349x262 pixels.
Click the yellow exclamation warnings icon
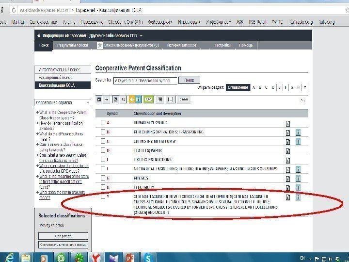[x=132, y=99]
